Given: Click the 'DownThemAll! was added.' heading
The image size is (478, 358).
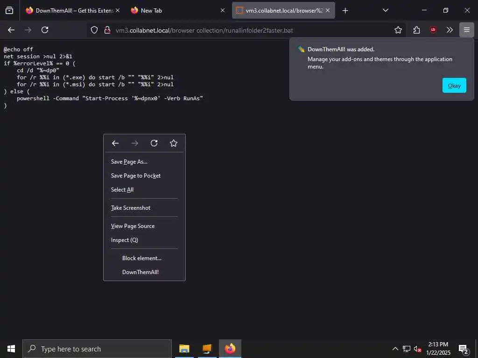Looking at the screenshot, I should pyautogui.click(x=341, y=49).
